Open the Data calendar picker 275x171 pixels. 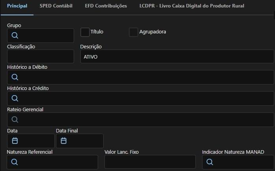15,141
